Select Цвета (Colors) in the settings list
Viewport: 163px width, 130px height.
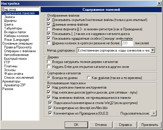pos(9,24)
